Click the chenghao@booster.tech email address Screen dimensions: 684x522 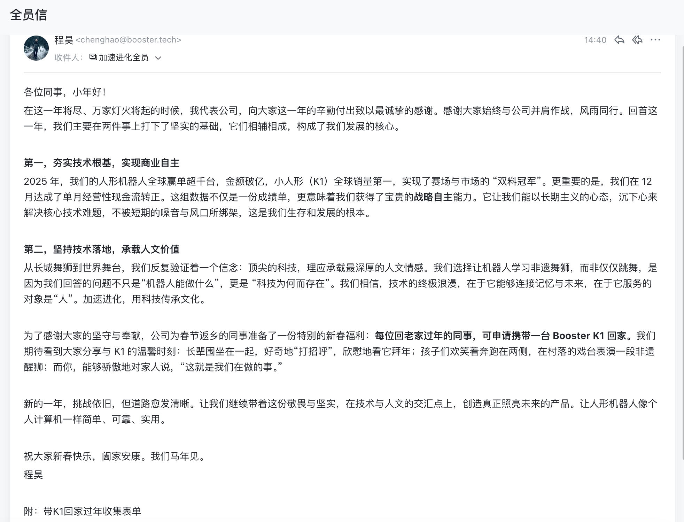tap(128, 40)
